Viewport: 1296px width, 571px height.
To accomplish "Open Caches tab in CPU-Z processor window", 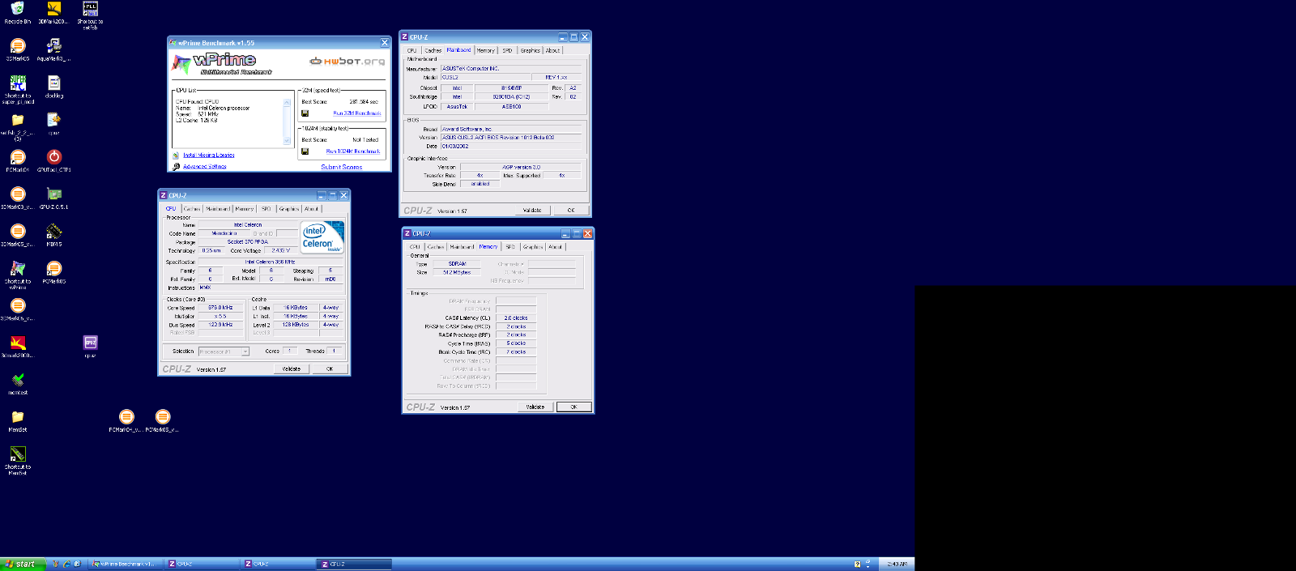I will click(192, 209).
